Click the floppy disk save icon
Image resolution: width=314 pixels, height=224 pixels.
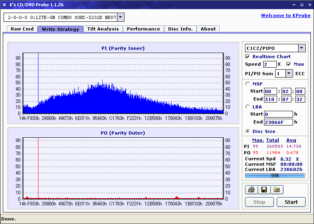pyautogui.click(x=264, y=190)
